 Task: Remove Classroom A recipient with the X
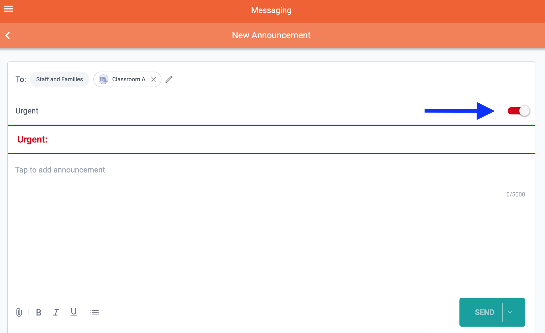(154, 79)
